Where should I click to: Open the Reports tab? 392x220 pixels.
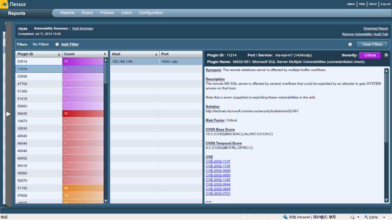point(67,13)
